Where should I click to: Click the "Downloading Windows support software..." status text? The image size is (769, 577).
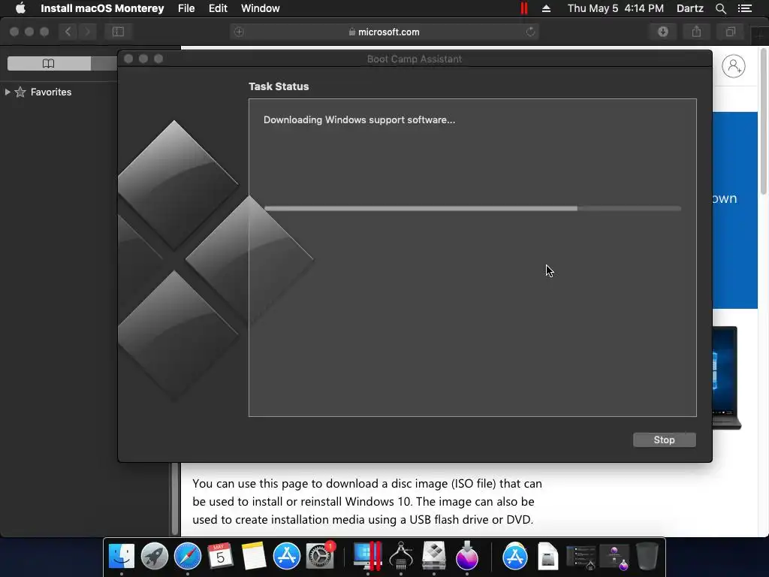click(x=359, y=119)
